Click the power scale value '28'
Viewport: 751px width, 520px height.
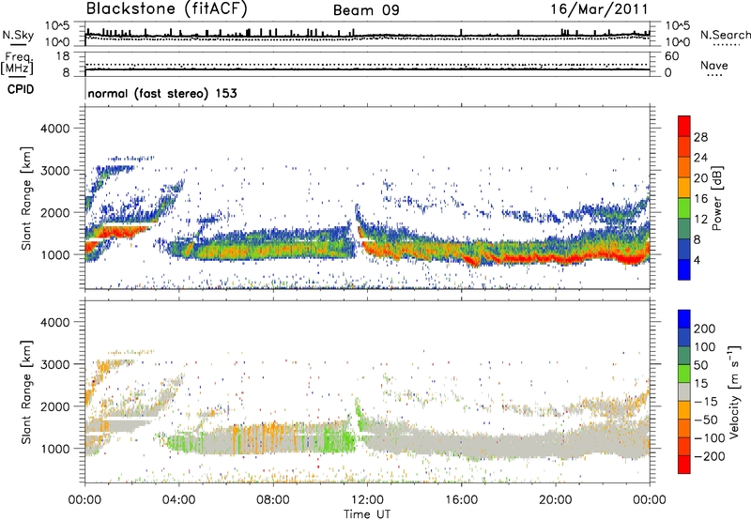(700, 137)
